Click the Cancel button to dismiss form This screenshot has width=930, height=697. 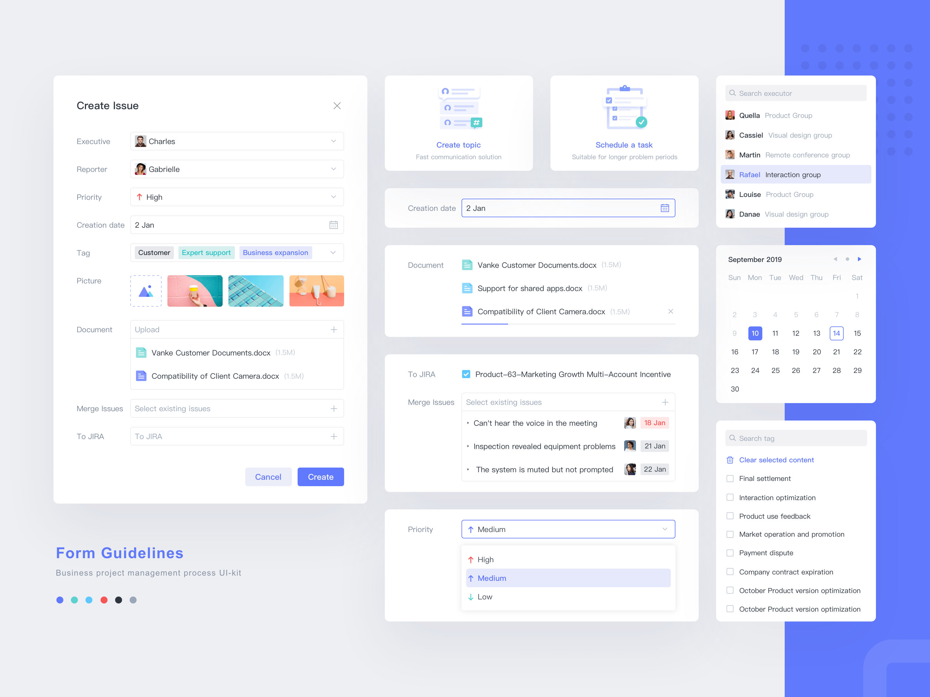click(268, 477)
